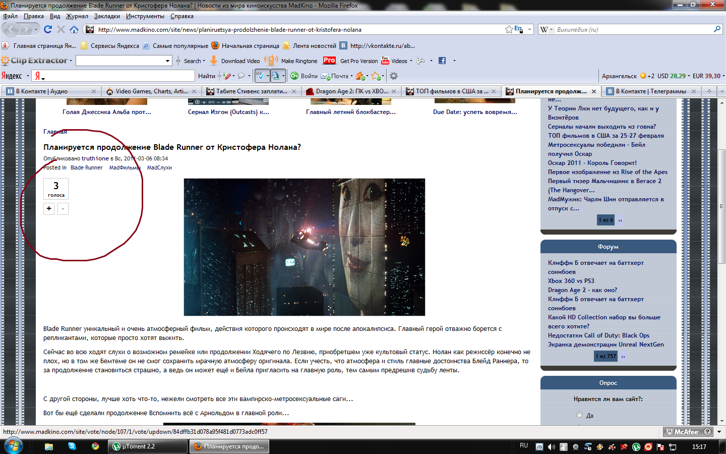
Task: Go to the browser home page icon
Action: [x=74, y=29]
